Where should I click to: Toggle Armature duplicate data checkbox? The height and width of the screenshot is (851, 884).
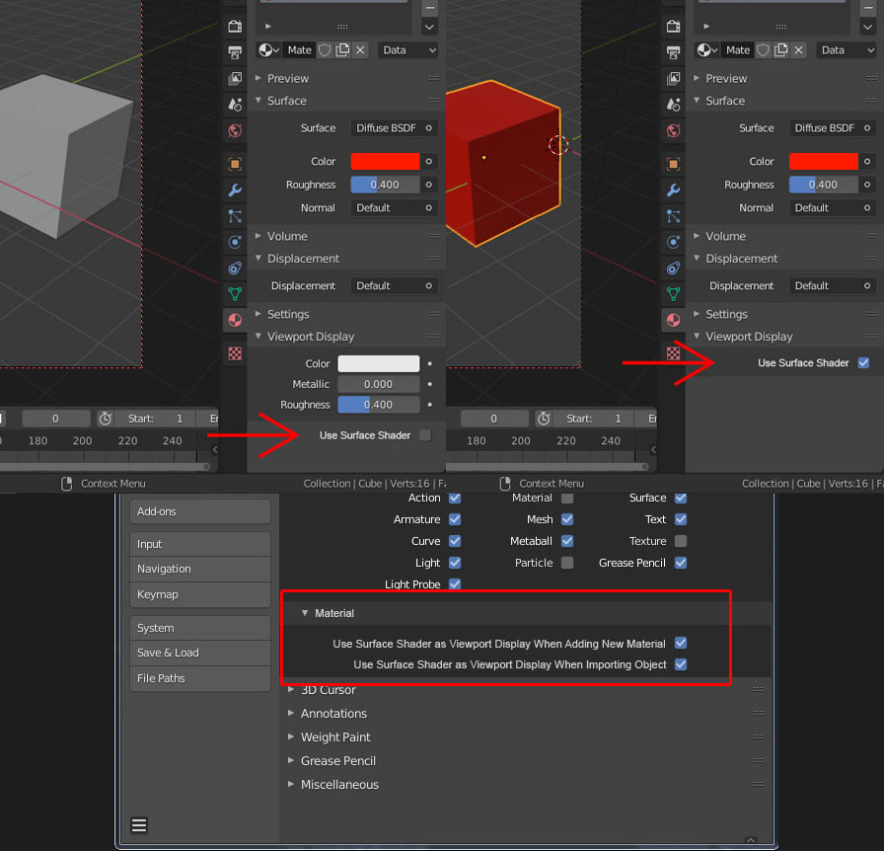pyautogui.click(x=455, y=519)
